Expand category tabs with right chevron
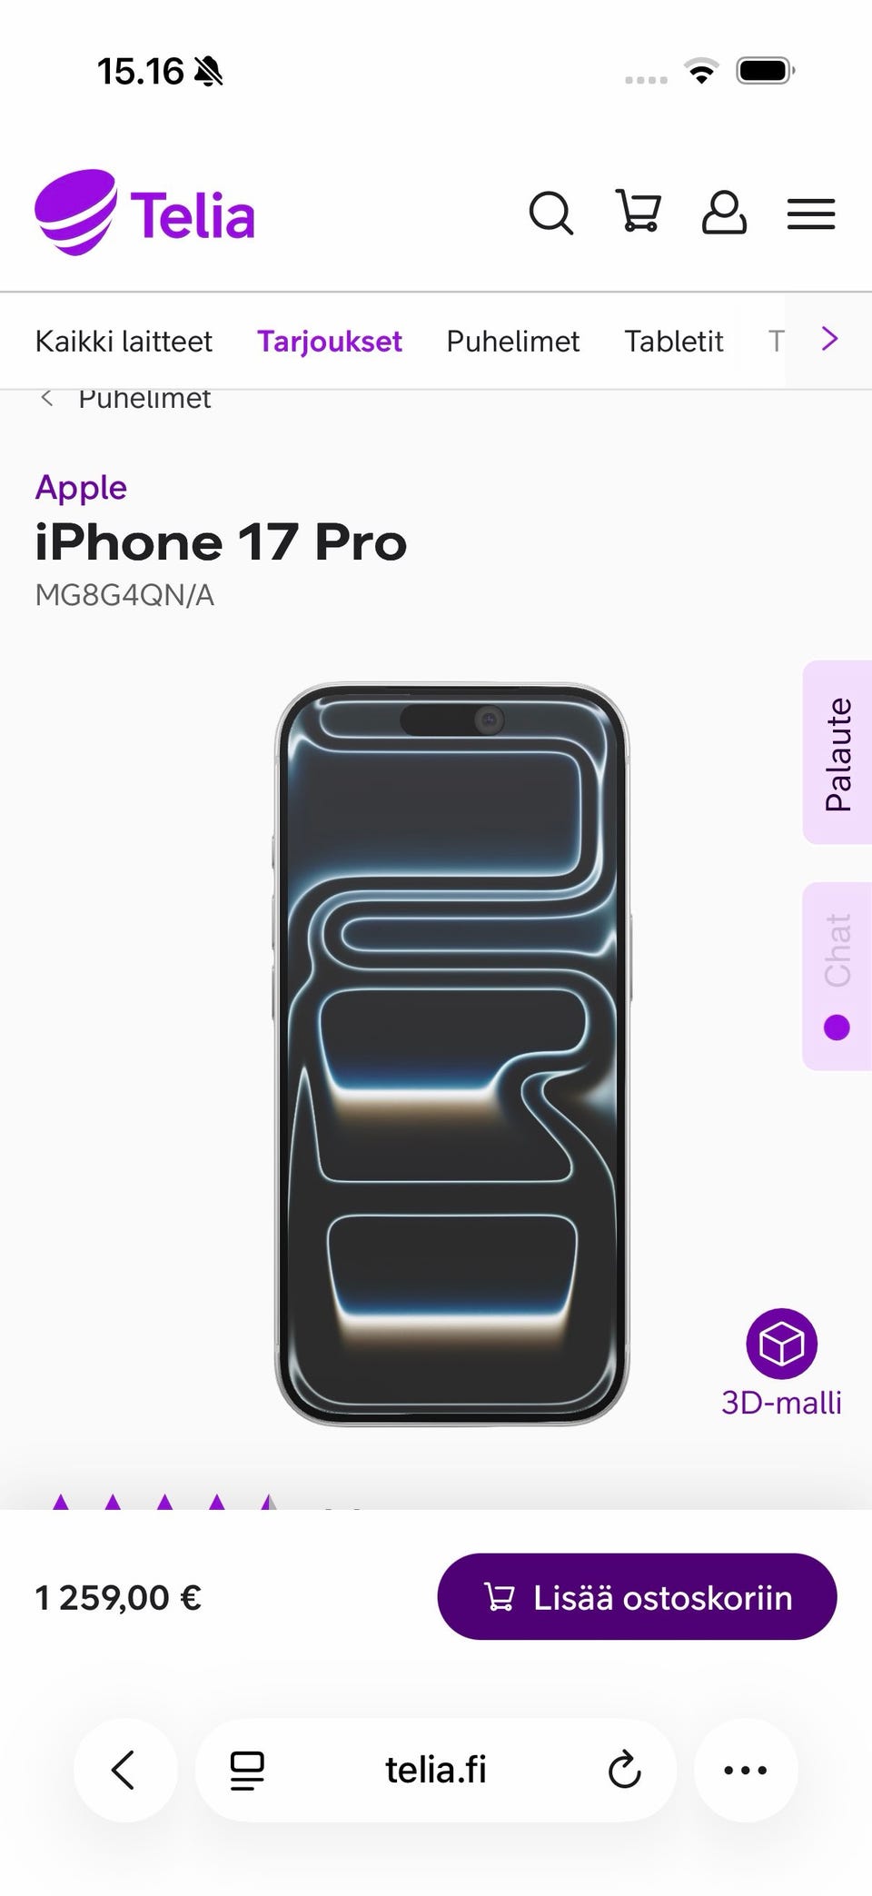The width and height of the screenshot is (872, 1896). [x=829, y=339]
